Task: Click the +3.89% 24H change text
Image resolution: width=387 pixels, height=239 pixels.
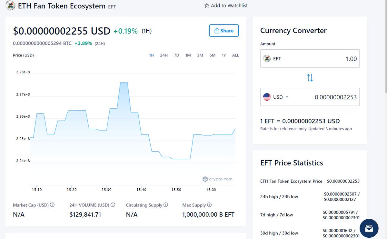Action: (83, 43)
